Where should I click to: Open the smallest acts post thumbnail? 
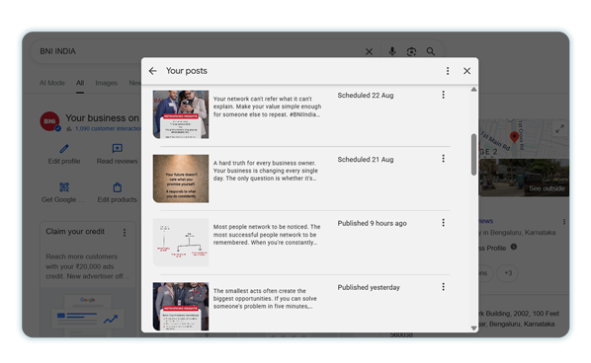181,307
